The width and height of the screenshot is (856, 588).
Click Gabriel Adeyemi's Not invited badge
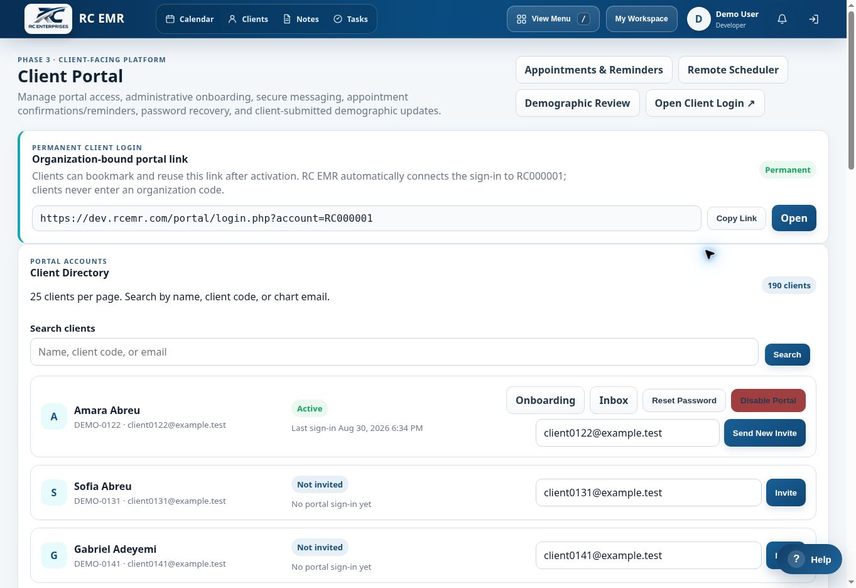(320, 547)
